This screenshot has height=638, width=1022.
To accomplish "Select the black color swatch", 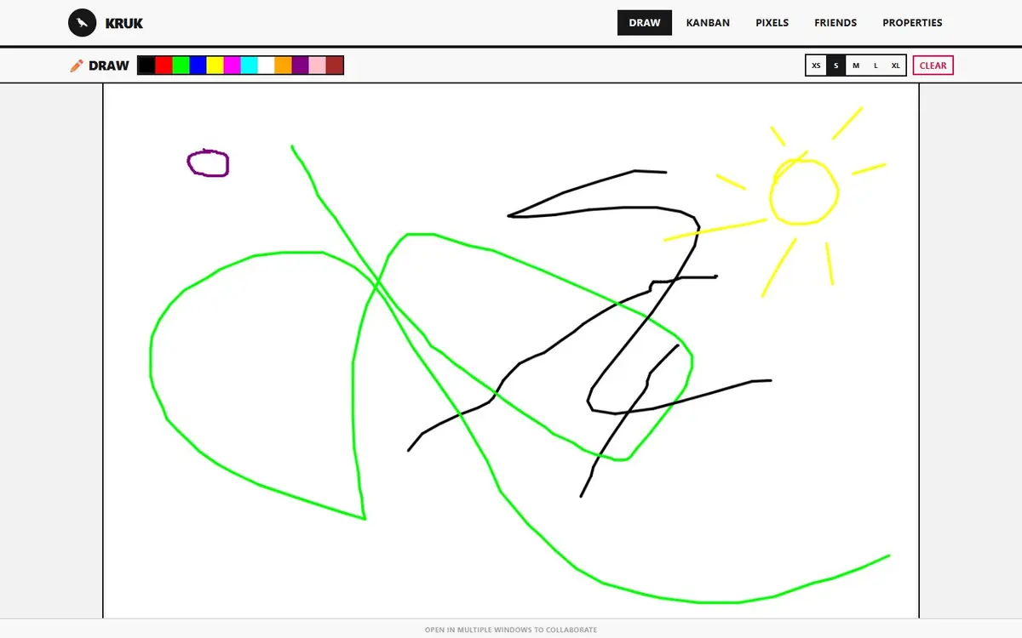I will pos(146,66).
